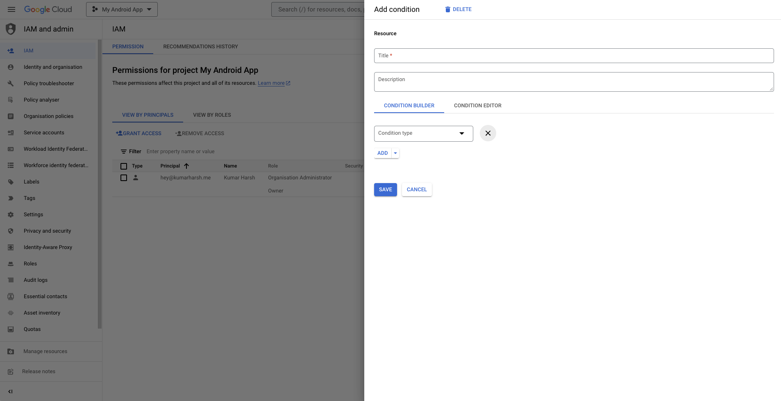Screen dimensions: 781x401
Task: Click the trash Delete icon for condition
Action: [447, 9]
